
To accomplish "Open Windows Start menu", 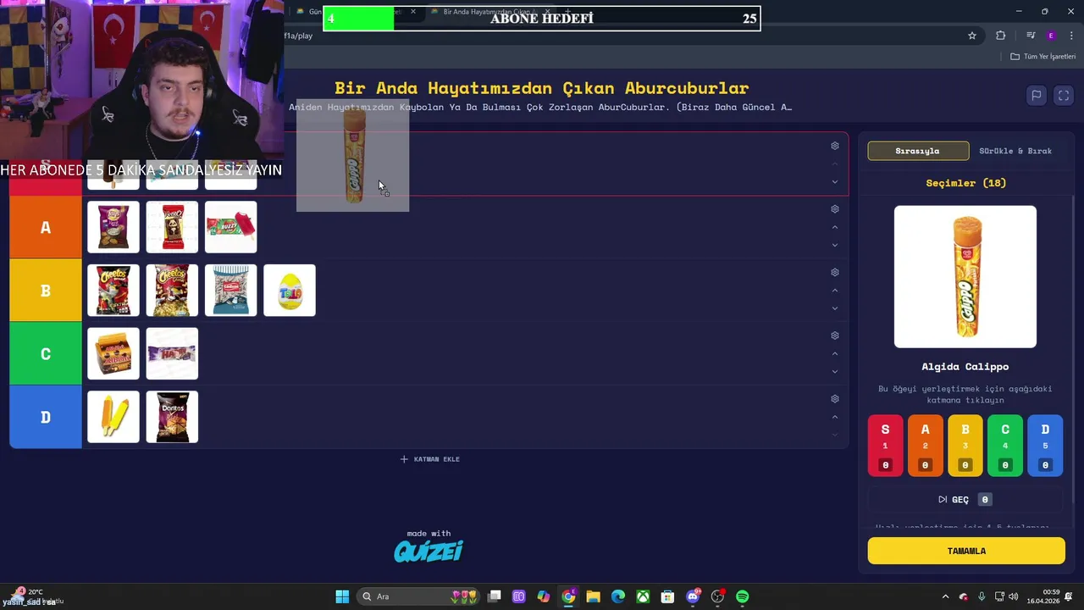I will (342, 596).
